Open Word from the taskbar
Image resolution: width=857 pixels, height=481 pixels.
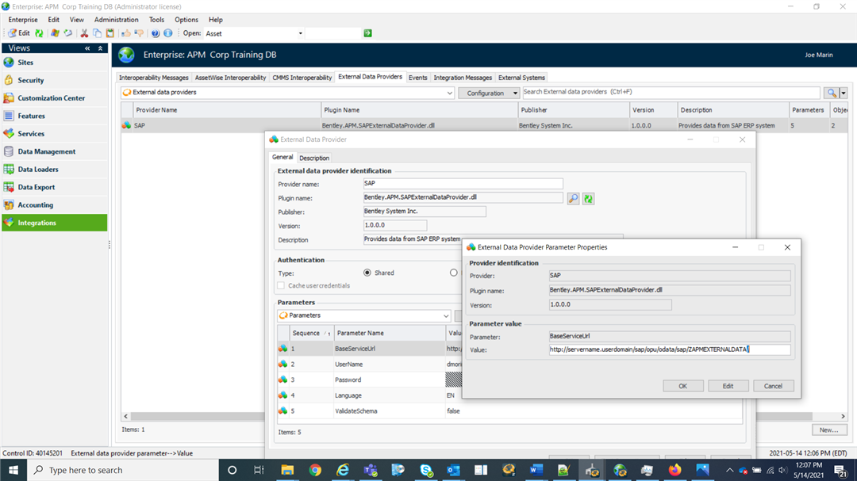[x=536, y=470]
